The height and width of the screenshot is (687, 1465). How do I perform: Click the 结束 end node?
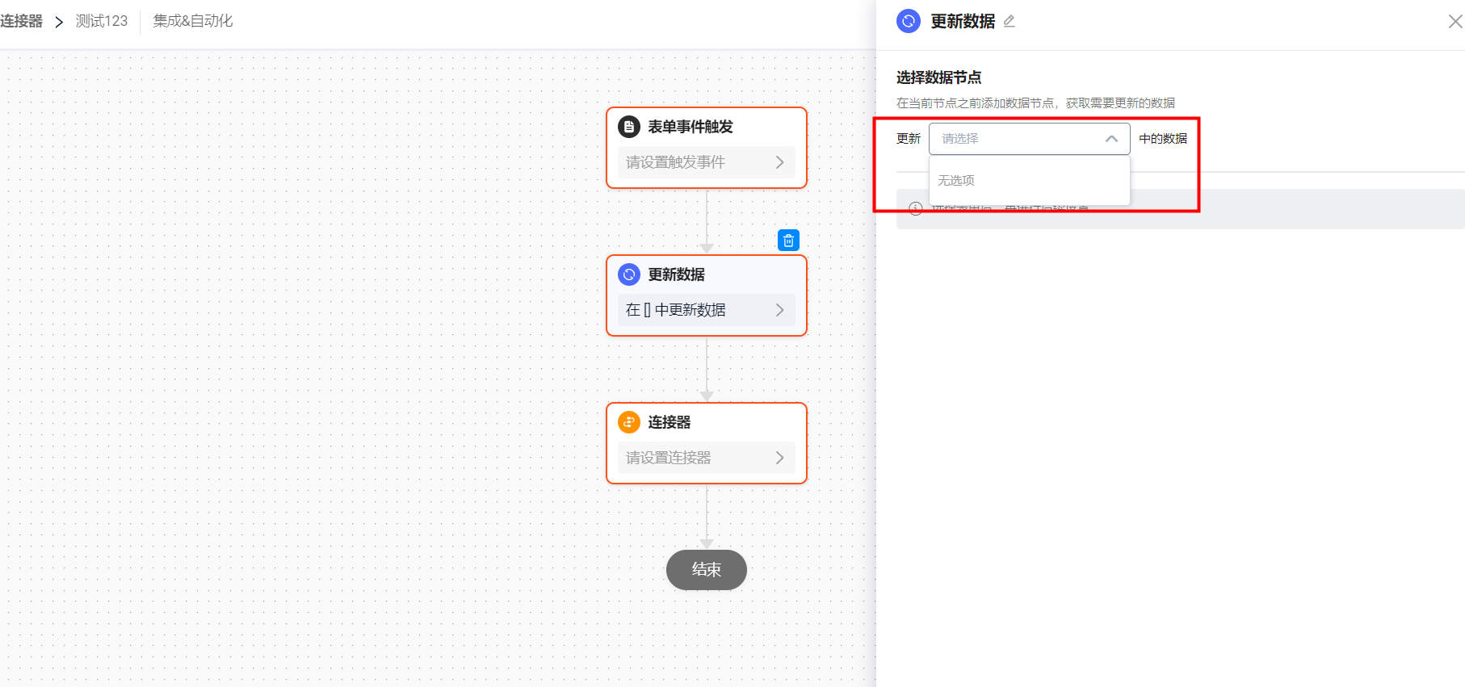click(x=706, y=570)
